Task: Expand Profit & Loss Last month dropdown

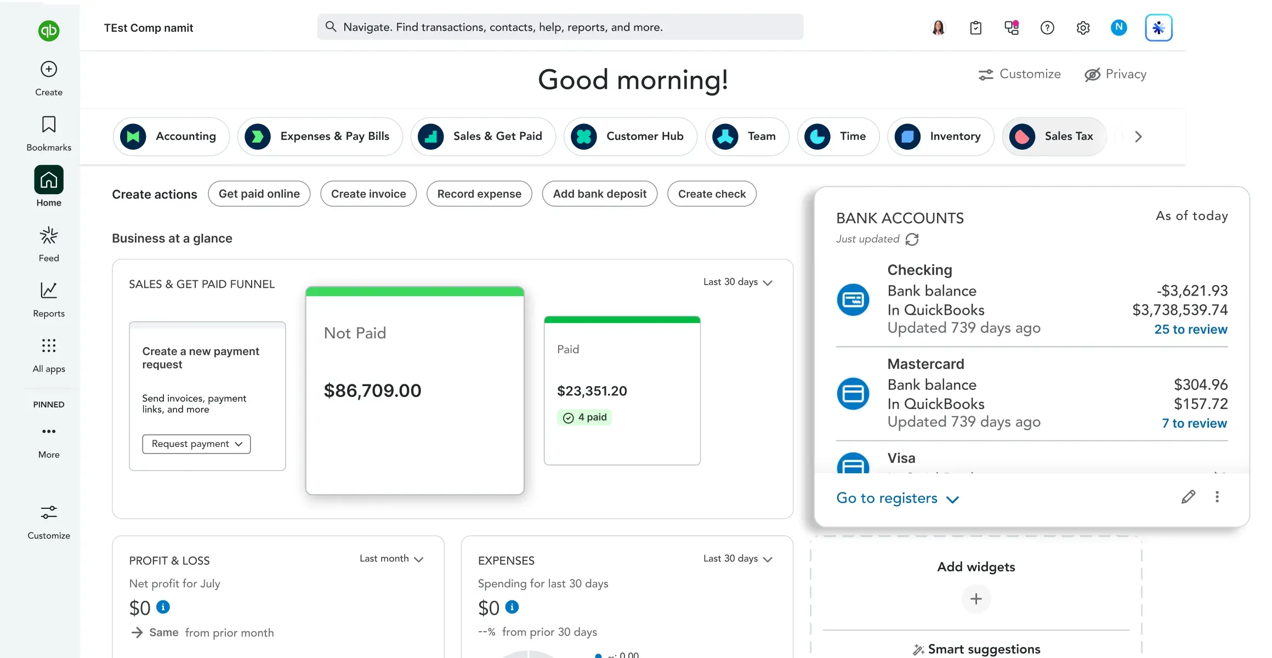Action: 391,559
